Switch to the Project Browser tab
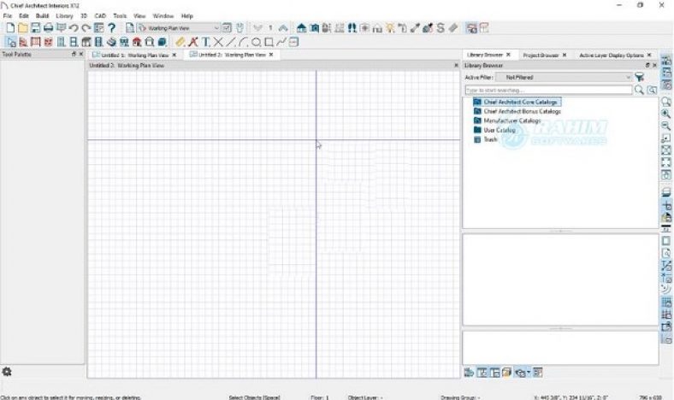This screenshot has width=674, height=400. pos(541,55)
